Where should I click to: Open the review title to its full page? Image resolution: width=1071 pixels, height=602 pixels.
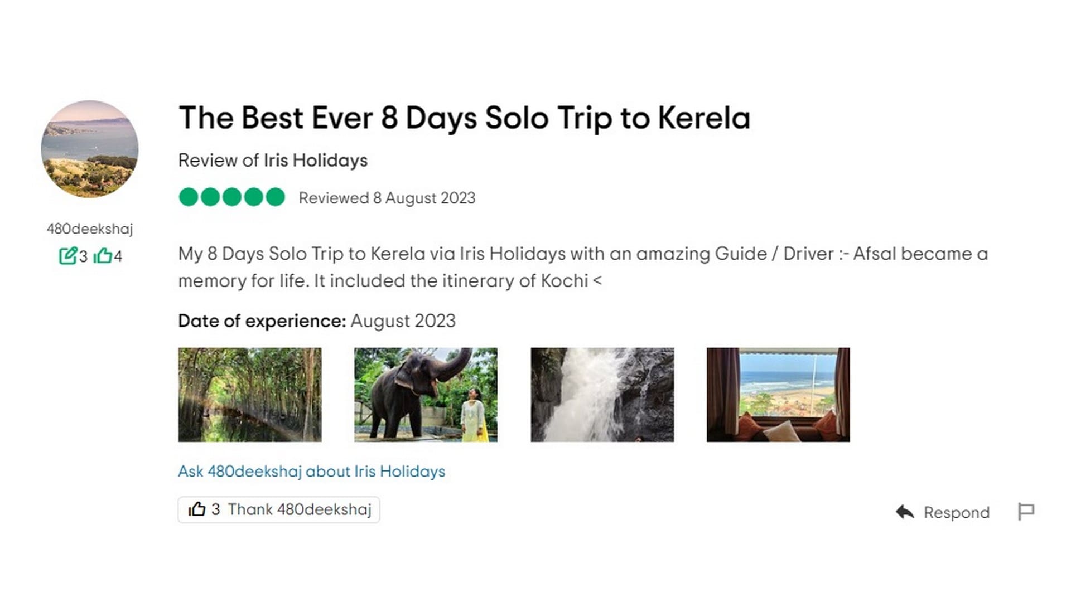click(464, 118)
